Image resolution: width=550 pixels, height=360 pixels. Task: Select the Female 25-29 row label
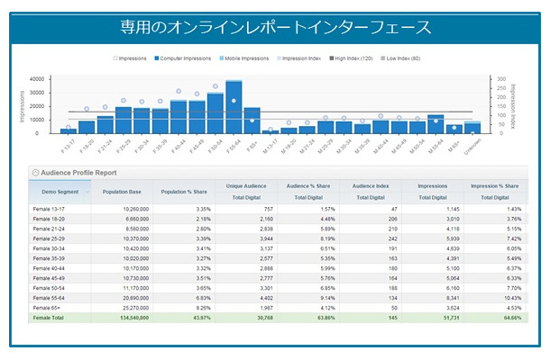coord(49,238)
